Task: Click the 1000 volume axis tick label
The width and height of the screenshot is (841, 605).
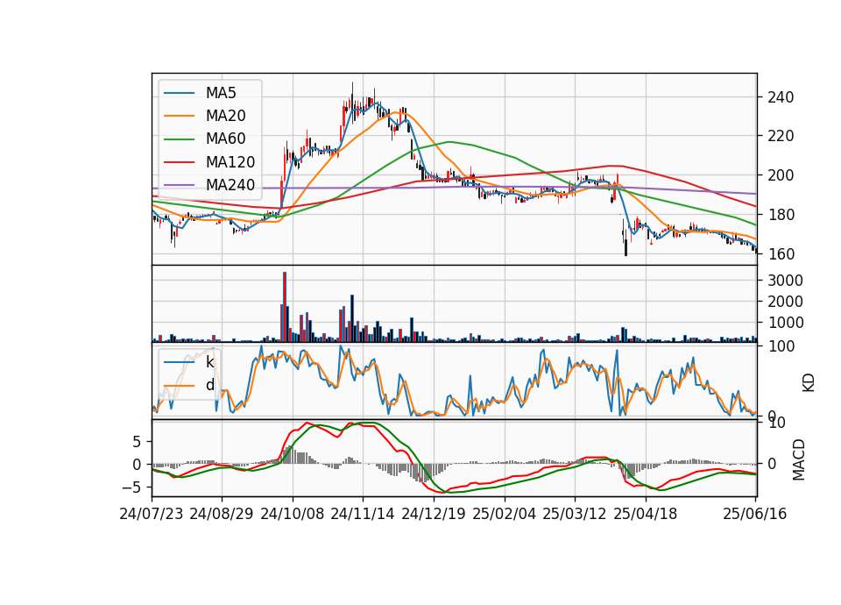Action: 785,323
